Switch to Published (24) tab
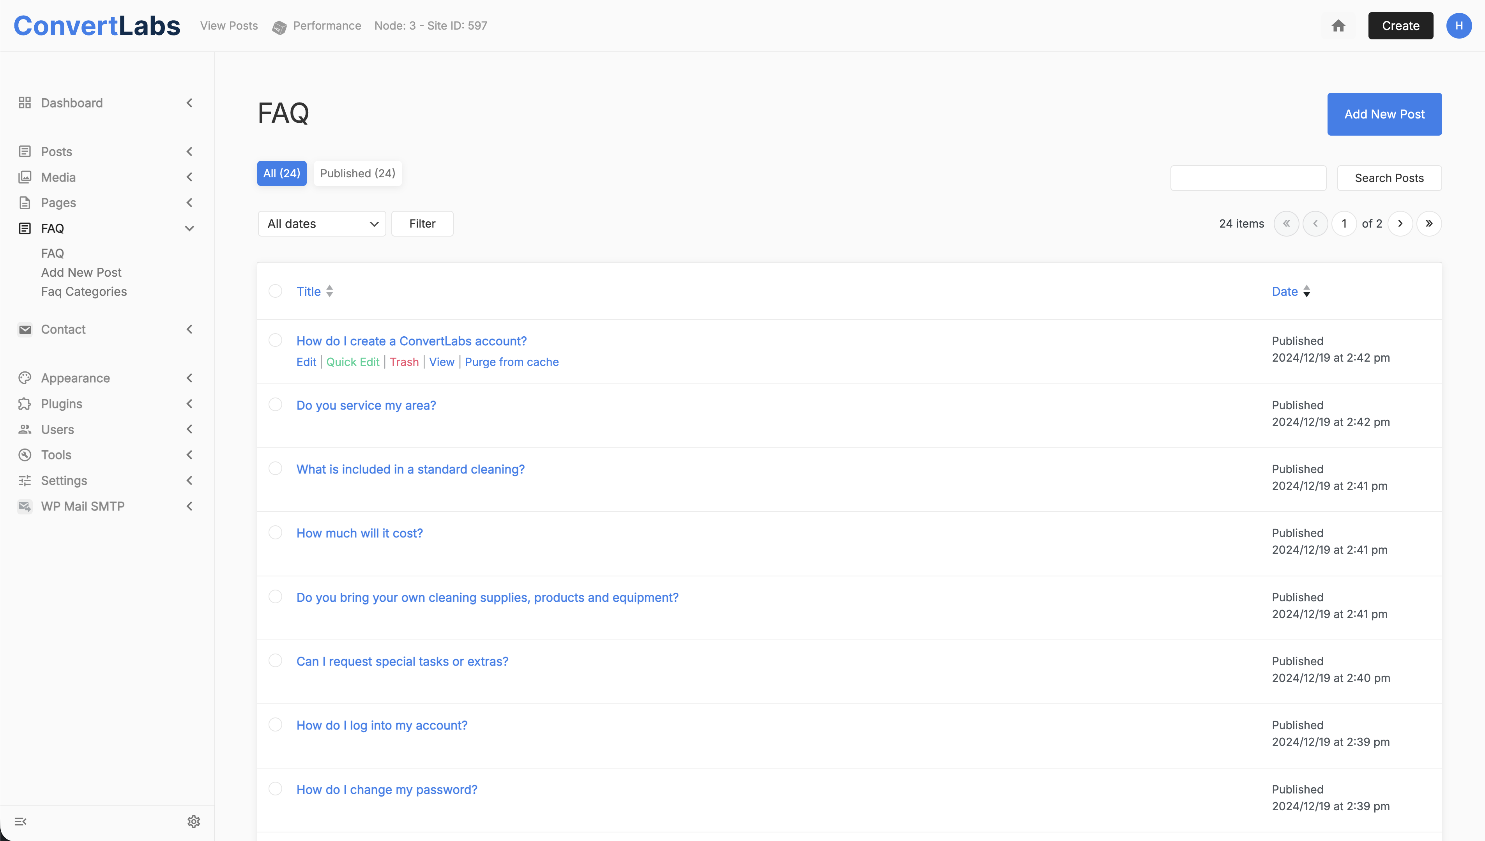This screenshot has width=1485, height=841. coord(357,173)
